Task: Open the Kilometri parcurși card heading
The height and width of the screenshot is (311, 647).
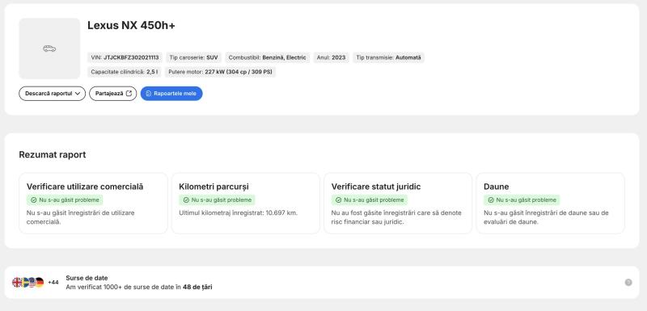Action: pos(214,187)
